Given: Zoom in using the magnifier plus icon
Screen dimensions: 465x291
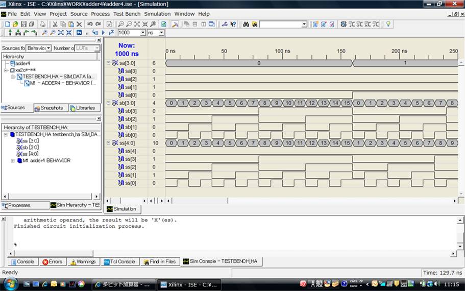Looking at the screenshot, I should point(121,25).
